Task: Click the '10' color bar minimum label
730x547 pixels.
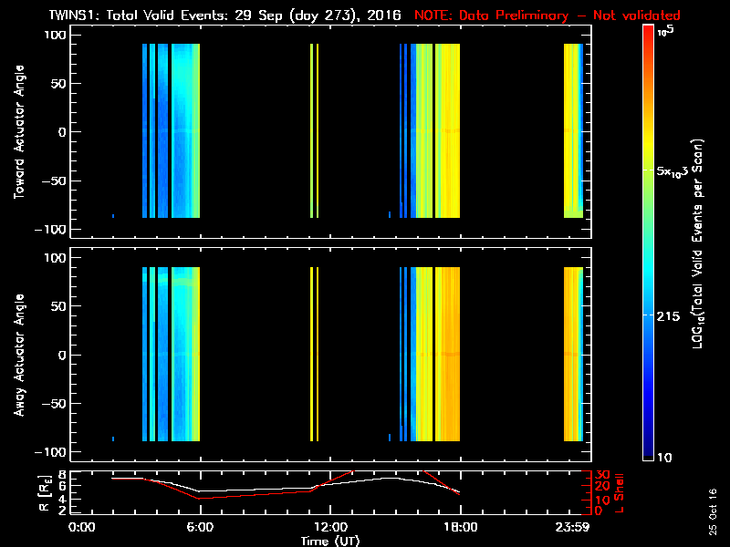Action: [x=664, y=458]
